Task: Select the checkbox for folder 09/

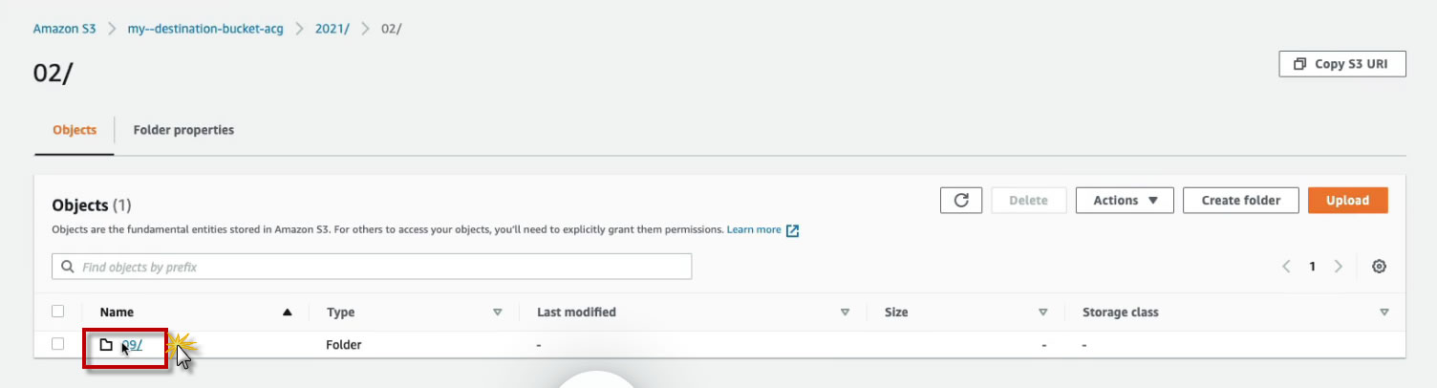Action: 58,344
